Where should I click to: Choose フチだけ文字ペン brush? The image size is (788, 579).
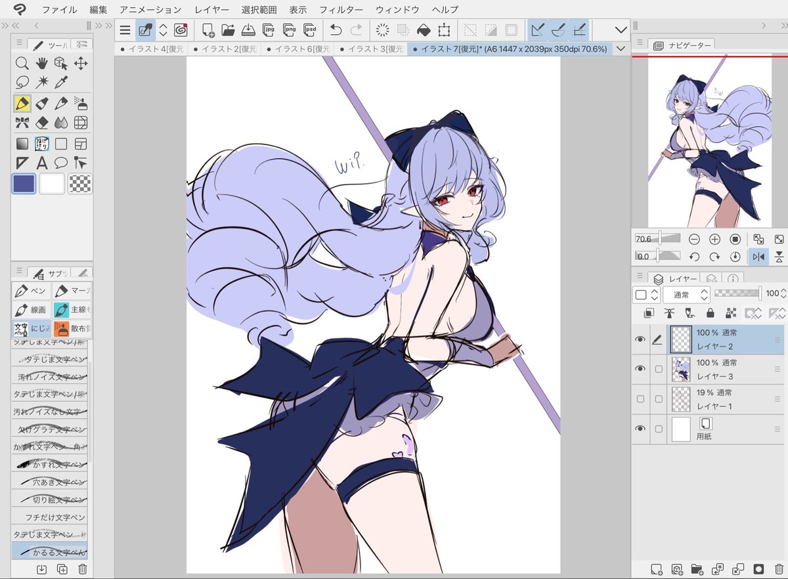[x=50, y=517]
